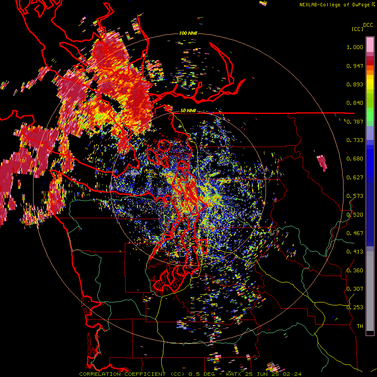Select the 0.360 legend value
377x377 pixels.
pos(355,271)
